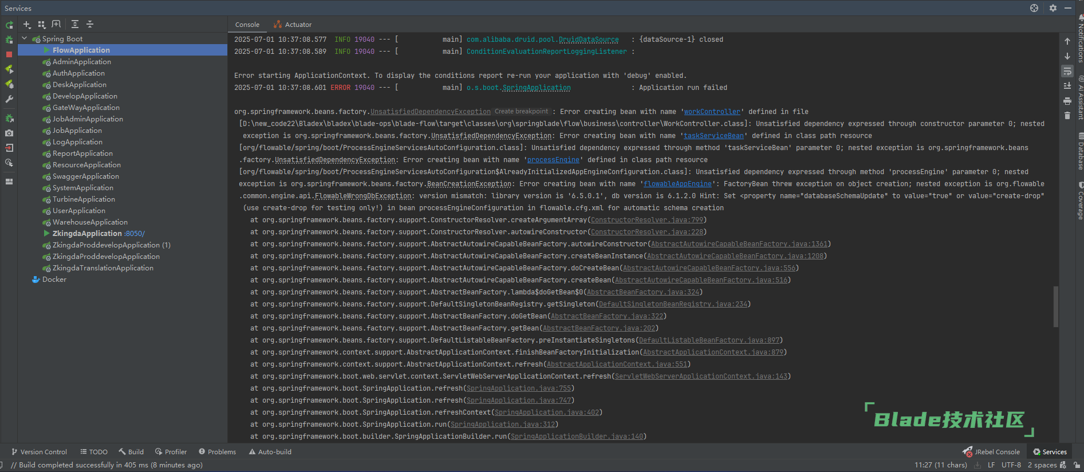Open the Version Control tool window
This screenshot has height=472, width=1084.
pyautogui.click(x=39, y=452)
